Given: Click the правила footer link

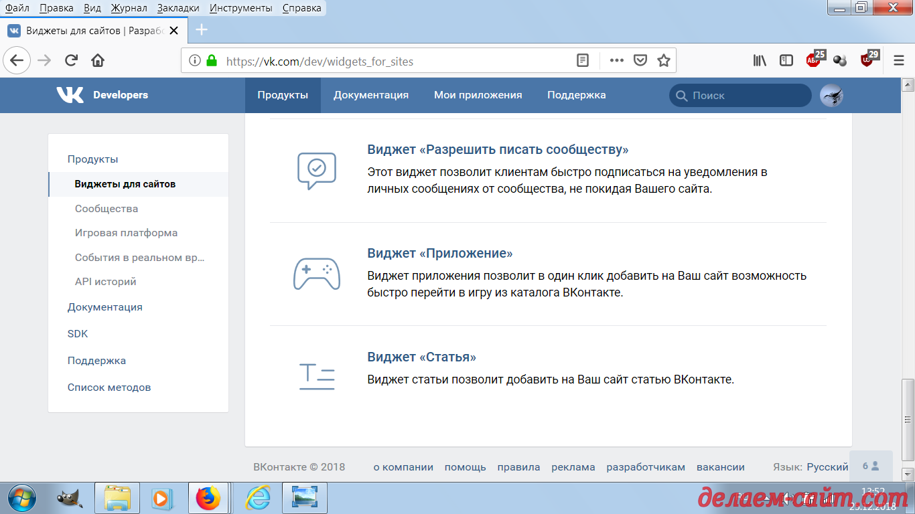Looking at the screenshot, I should (x=518, y=467).
